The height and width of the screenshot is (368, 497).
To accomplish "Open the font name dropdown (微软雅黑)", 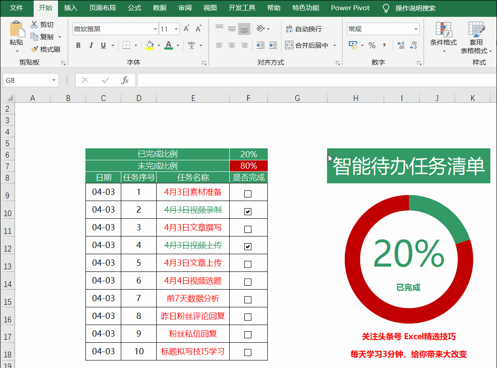I will pos(155,29).
